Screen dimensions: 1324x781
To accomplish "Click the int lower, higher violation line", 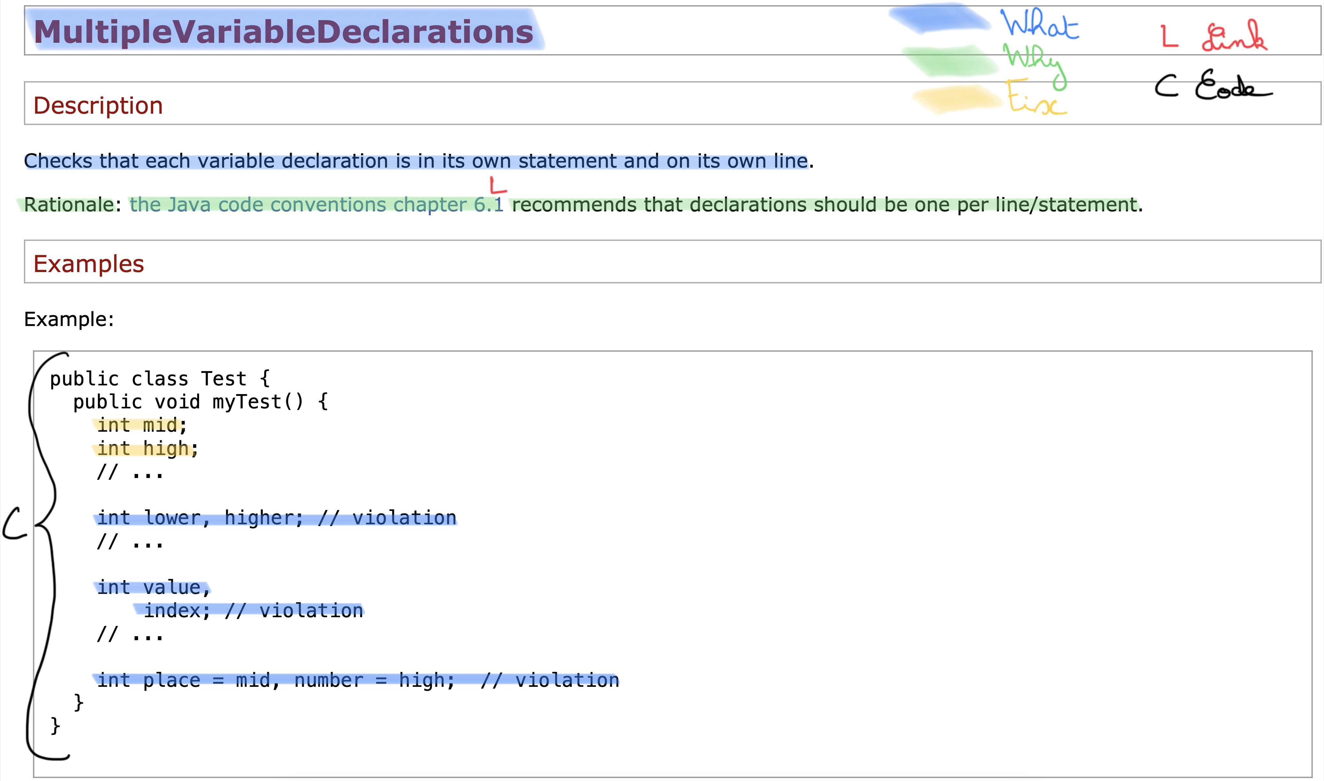I will click(276, 518).
